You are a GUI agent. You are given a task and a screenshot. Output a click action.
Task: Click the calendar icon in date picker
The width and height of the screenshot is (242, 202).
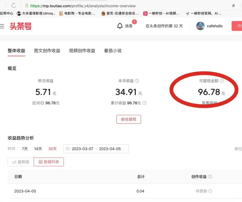tap(67, 149)
